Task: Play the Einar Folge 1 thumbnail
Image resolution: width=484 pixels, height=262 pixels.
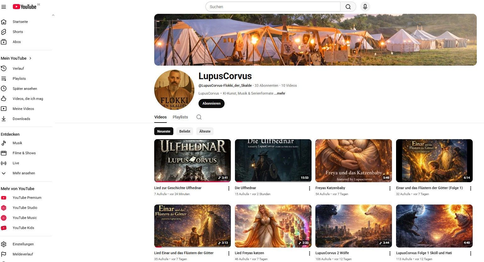Action: pos(434,161)
